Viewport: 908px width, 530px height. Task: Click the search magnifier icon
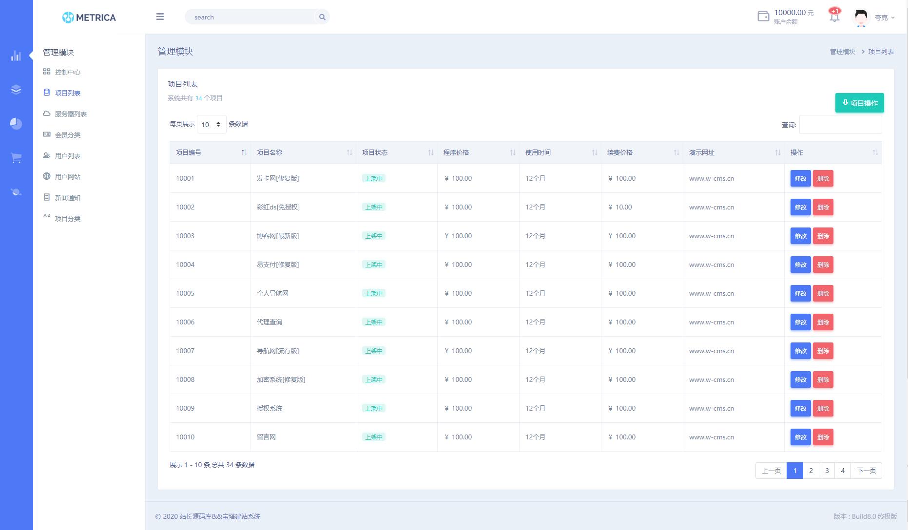[322, 17]
